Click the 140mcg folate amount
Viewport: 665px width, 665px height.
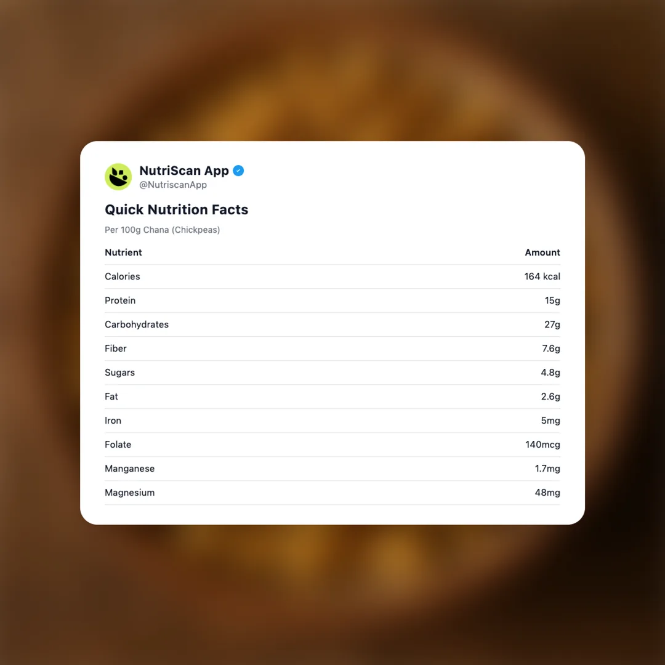pos(542,445)
